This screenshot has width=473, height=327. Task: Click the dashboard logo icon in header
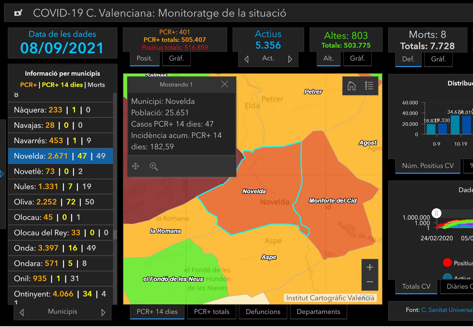(x=18, y=13)
